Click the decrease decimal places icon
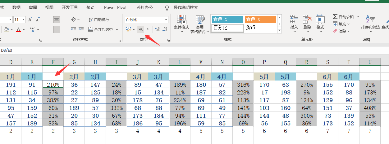Image resolution: width=389 pixels, height=144 pixels. pyautogui.click(x=165, y=29)
